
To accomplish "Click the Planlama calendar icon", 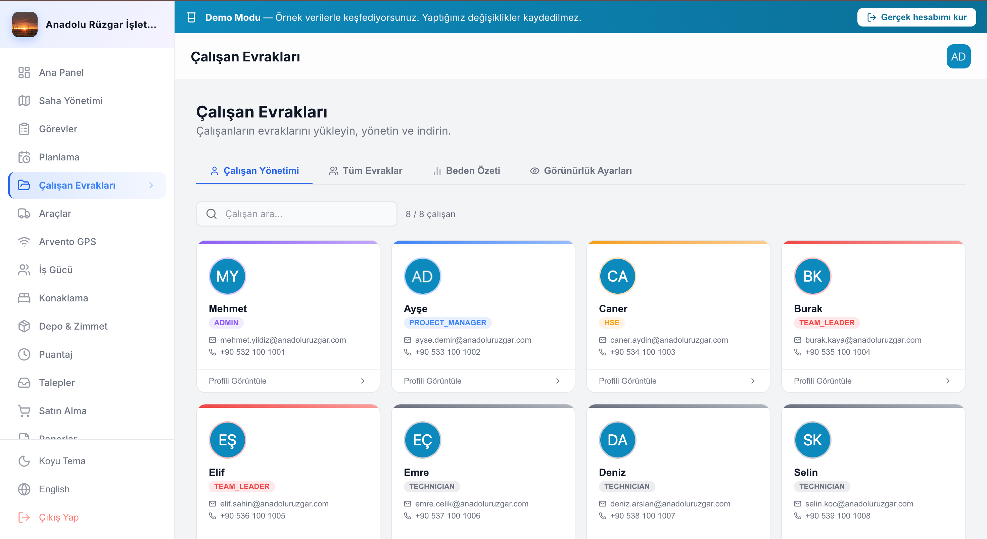I will point(24,157).
